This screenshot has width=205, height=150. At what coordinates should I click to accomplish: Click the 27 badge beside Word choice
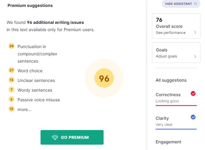point(12,70)
